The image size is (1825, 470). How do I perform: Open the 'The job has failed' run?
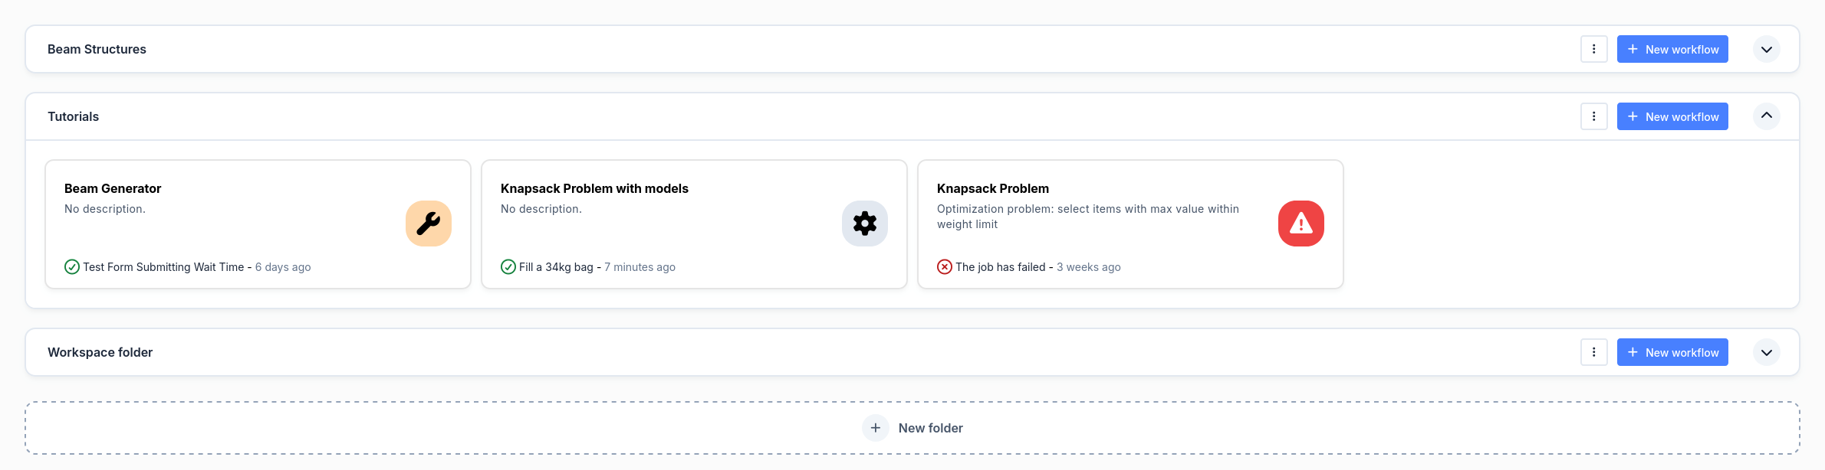pos(1000,267)
